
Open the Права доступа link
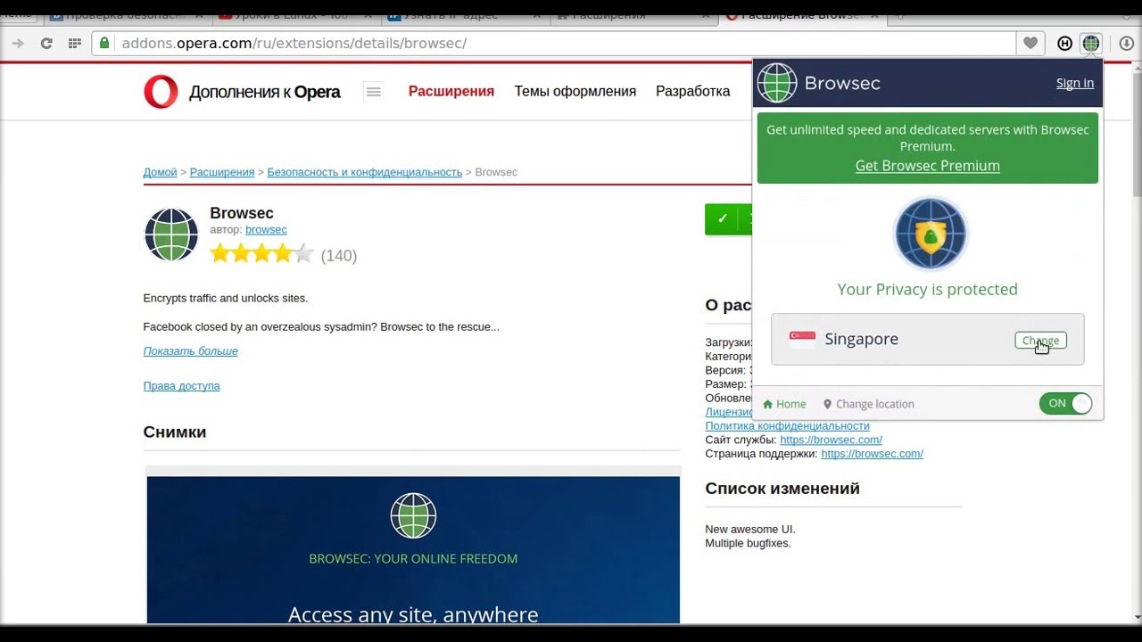pos(181,386)
